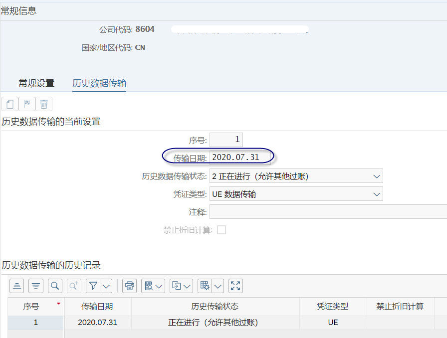Click the 常规信息 section heading
Image resolution: width=447 pixels, height=338 pixels.
18,11
